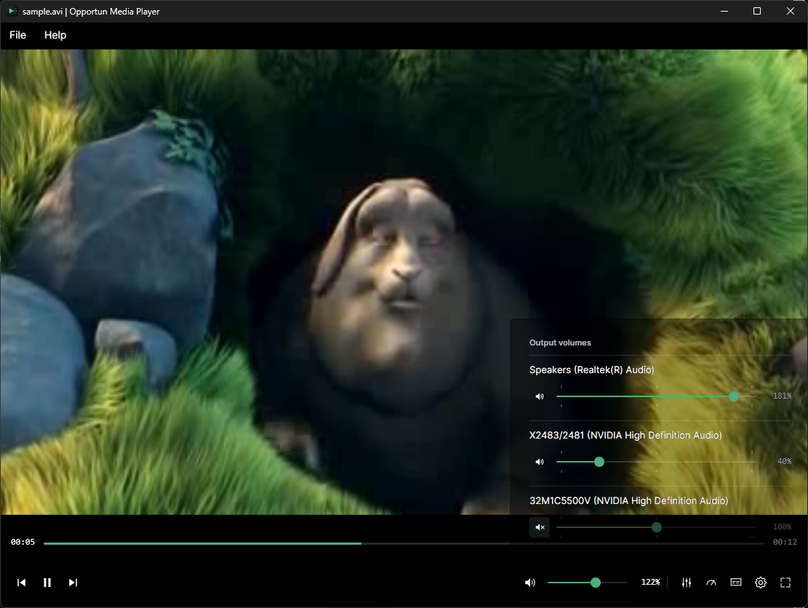808x608 pixels.
Task: Adjust Speakers (Realtek) volume slider
Action: pyautogui.click(x=734, y=396)
